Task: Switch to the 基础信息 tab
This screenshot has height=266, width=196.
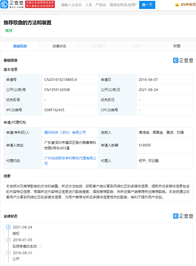Action: (x=20, y=46)
